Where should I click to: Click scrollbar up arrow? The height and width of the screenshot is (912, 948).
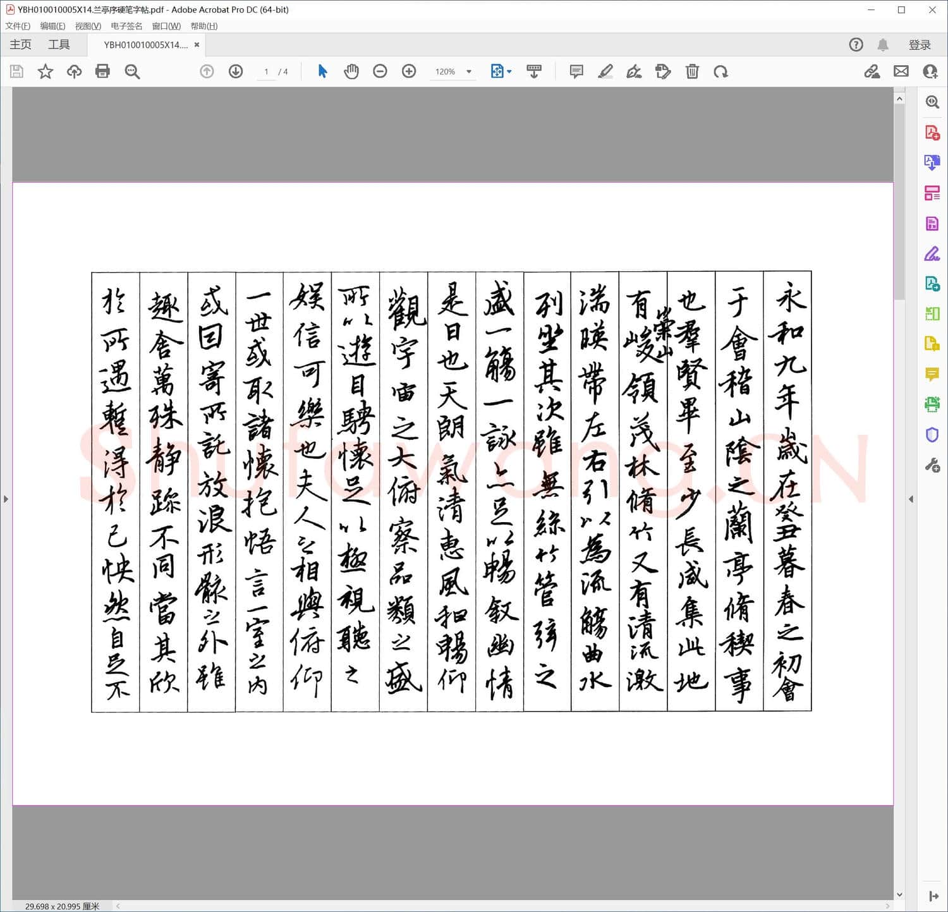(x=899, y=99)
